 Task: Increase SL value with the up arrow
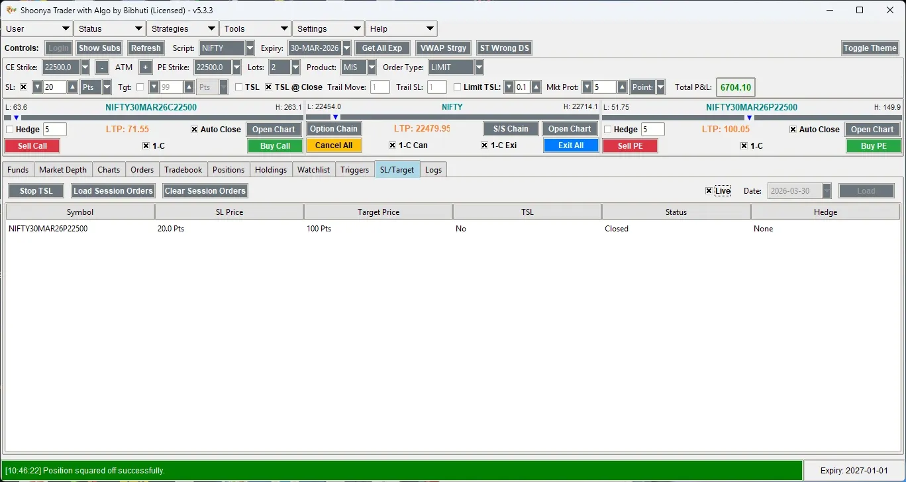click(x=73, y=87)
